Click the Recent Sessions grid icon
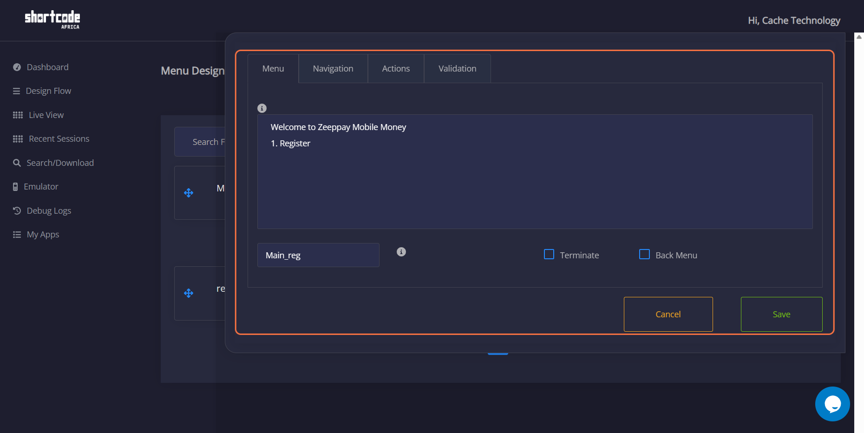Viewport: 864px width, 433px height. (18, 139)
